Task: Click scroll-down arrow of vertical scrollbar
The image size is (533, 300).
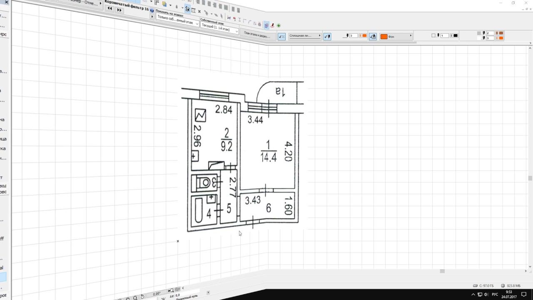Action: (530, 267)
